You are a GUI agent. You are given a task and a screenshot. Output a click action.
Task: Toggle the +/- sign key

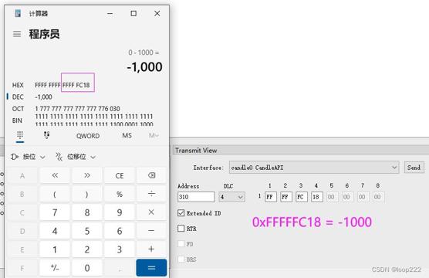point(55,268)
